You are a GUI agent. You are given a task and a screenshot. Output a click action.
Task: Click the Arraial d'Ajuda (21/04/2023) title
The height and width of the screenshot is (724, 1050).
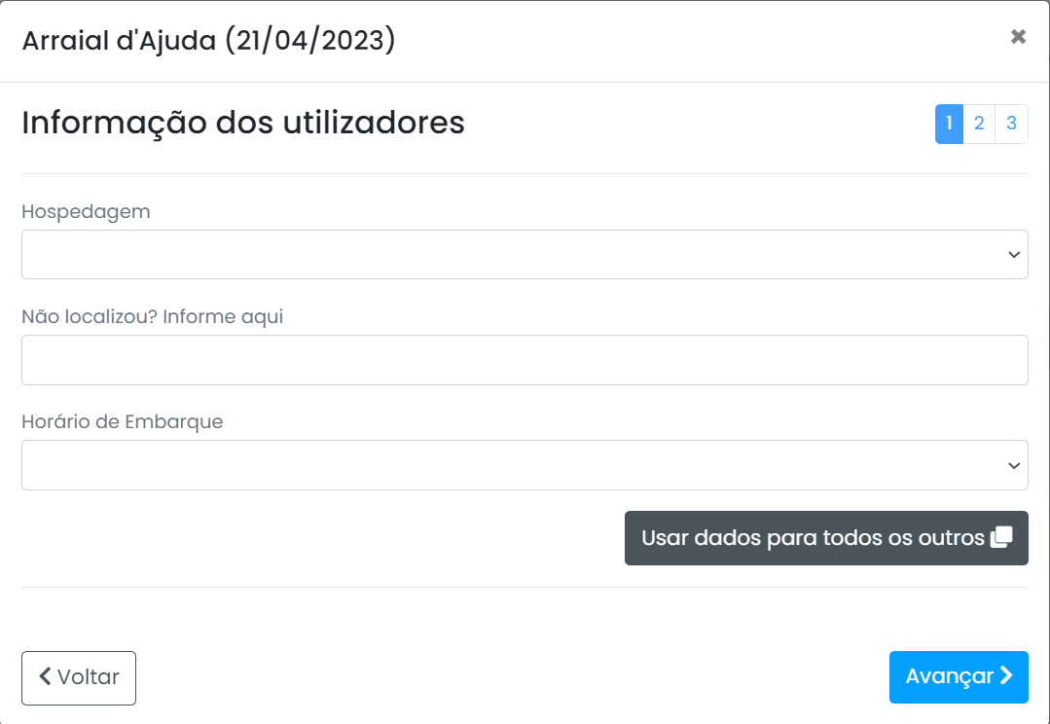(x=209, y=40)
